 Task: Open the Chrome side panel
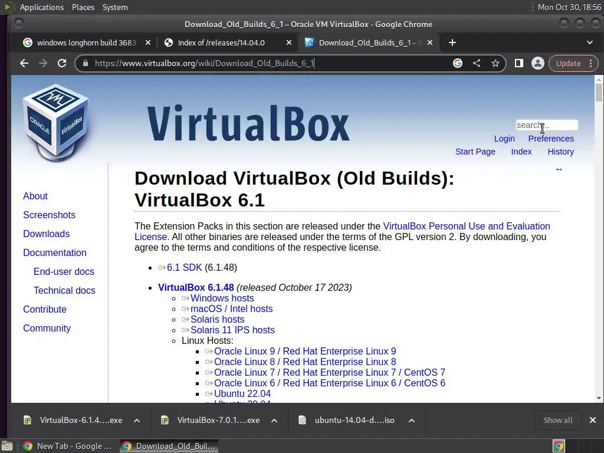coord(519,63)
